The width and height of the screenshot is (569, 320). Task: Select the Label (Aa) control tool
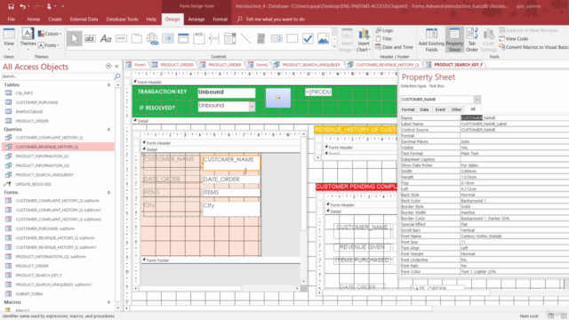coord(106,38)
